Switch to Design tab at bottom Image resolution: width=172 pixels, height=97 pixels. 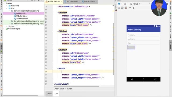click(49, 93)
